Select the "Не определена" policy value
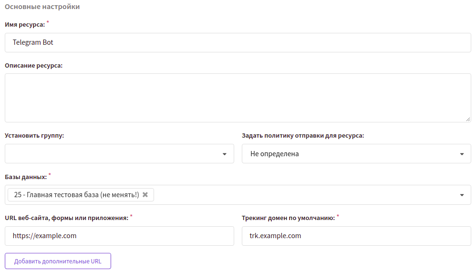The height and width of the screenshot is (271, 476). (x=274, y=154)
